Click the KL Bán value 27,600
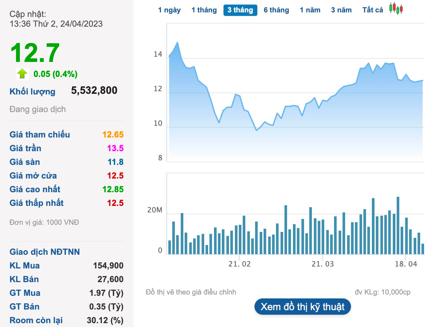Screen dimensions: 428x331 click(110, 279)
